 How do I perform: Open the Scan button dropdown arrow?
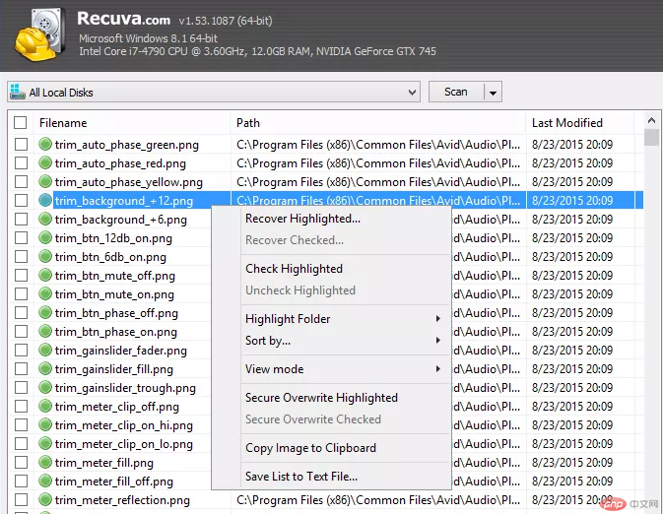pos(493,93)
